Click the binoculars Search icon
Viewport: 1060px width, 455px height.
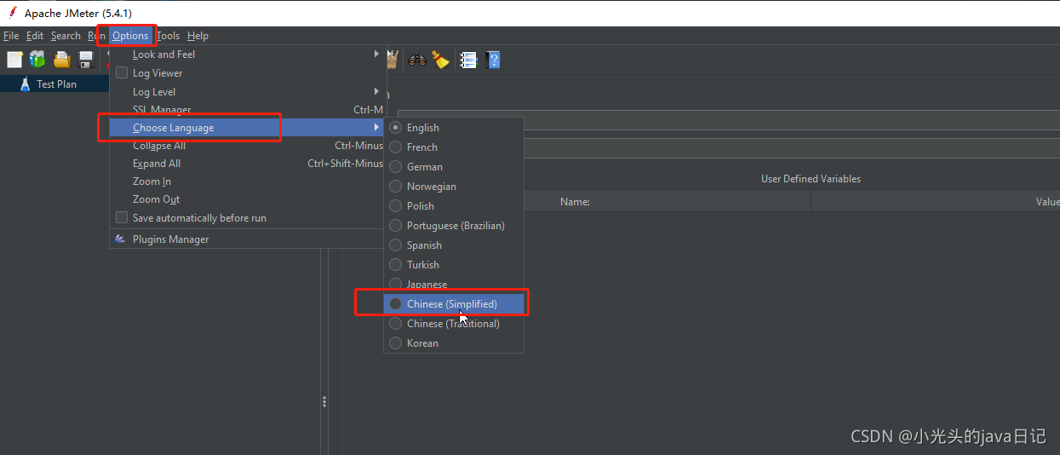[417, 60]
